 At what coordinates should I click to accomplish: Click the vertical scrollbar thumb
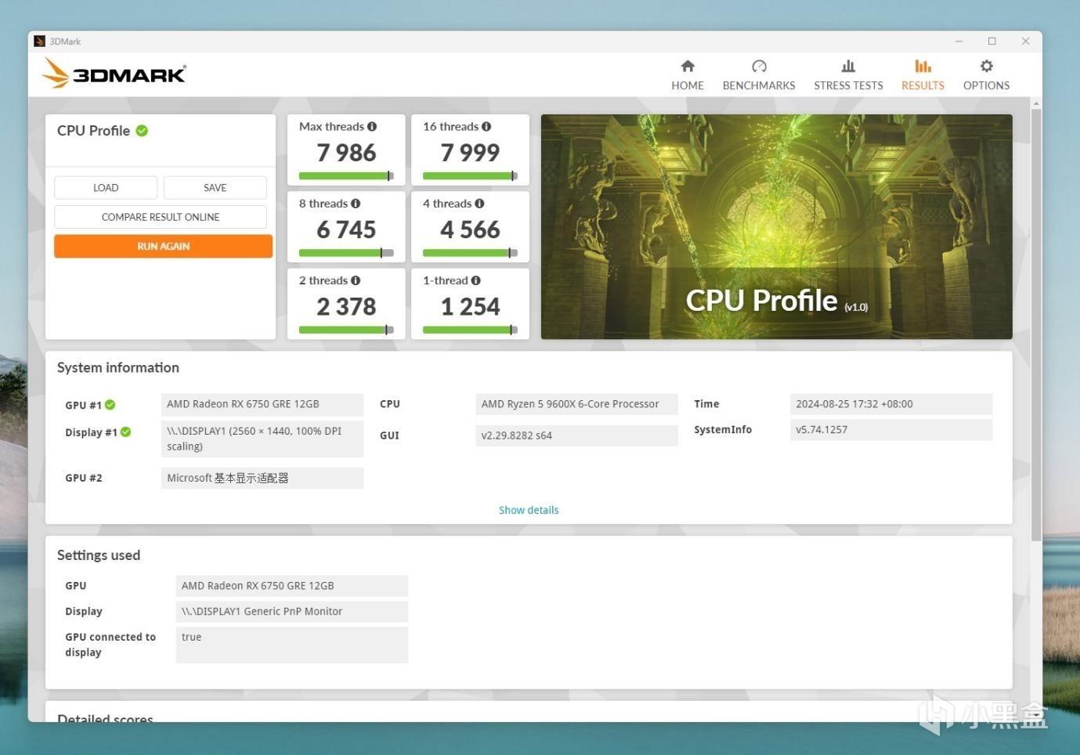[1036, 324]
